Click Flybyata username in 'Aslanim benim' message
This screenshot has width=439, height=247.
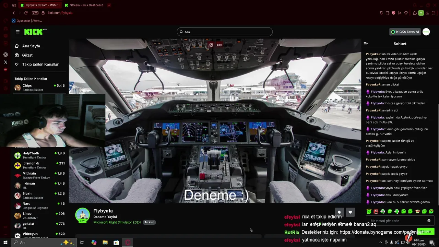377,152
